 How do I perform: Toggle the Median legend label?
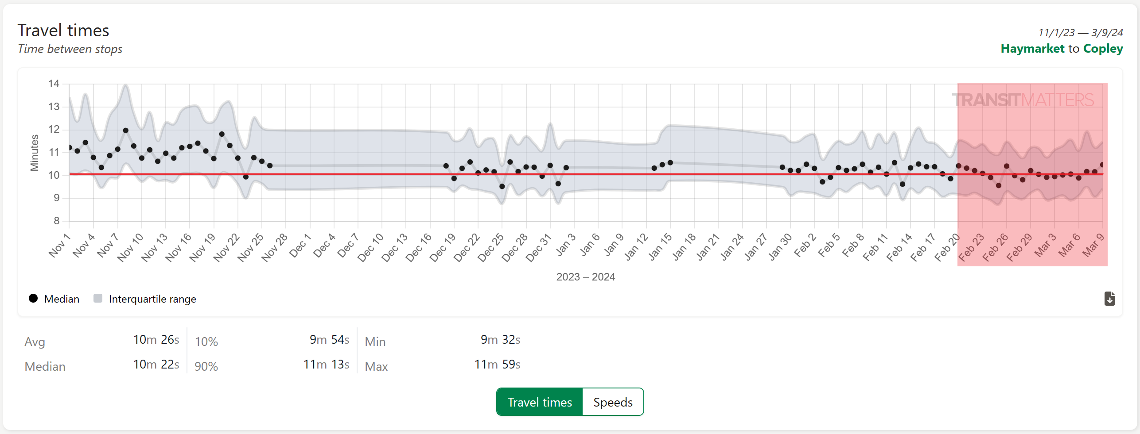pyautogui.click(x=62, y=299)
